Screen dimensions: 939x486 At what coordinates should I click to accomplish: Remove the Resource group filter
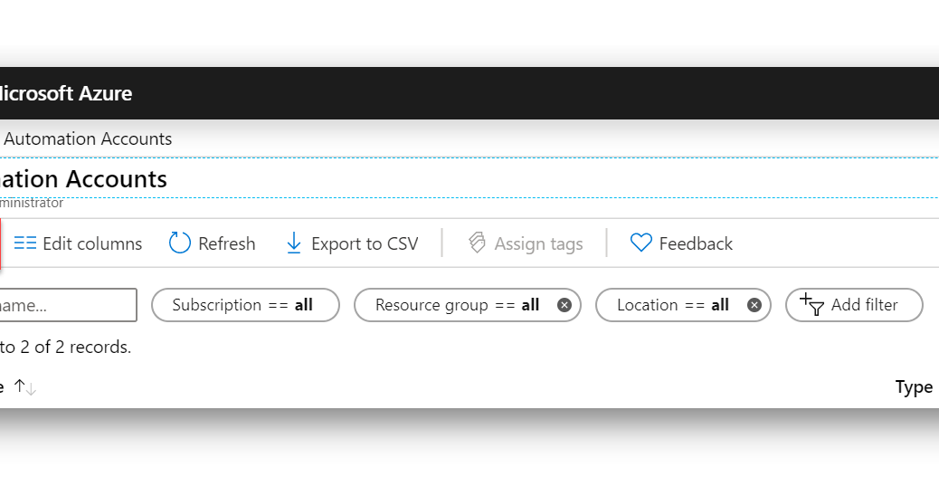[564, 305]
